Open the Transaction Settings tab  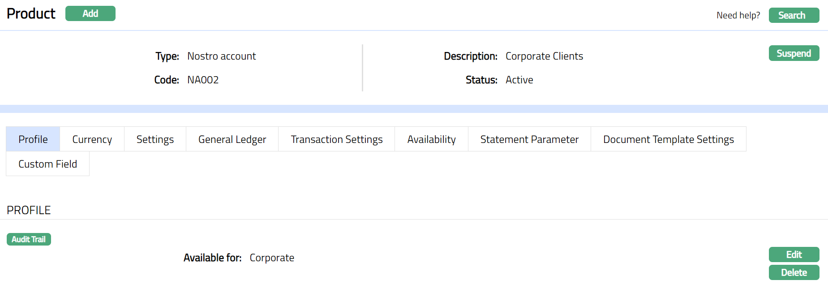point(336,139)
